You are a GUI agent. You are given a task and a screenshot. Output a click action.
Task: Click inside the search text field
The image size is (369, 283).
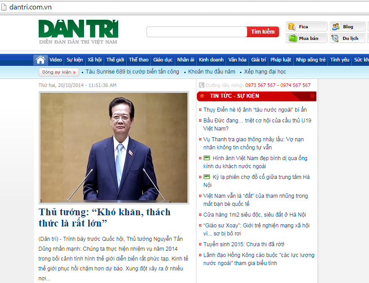pos(196,32)
